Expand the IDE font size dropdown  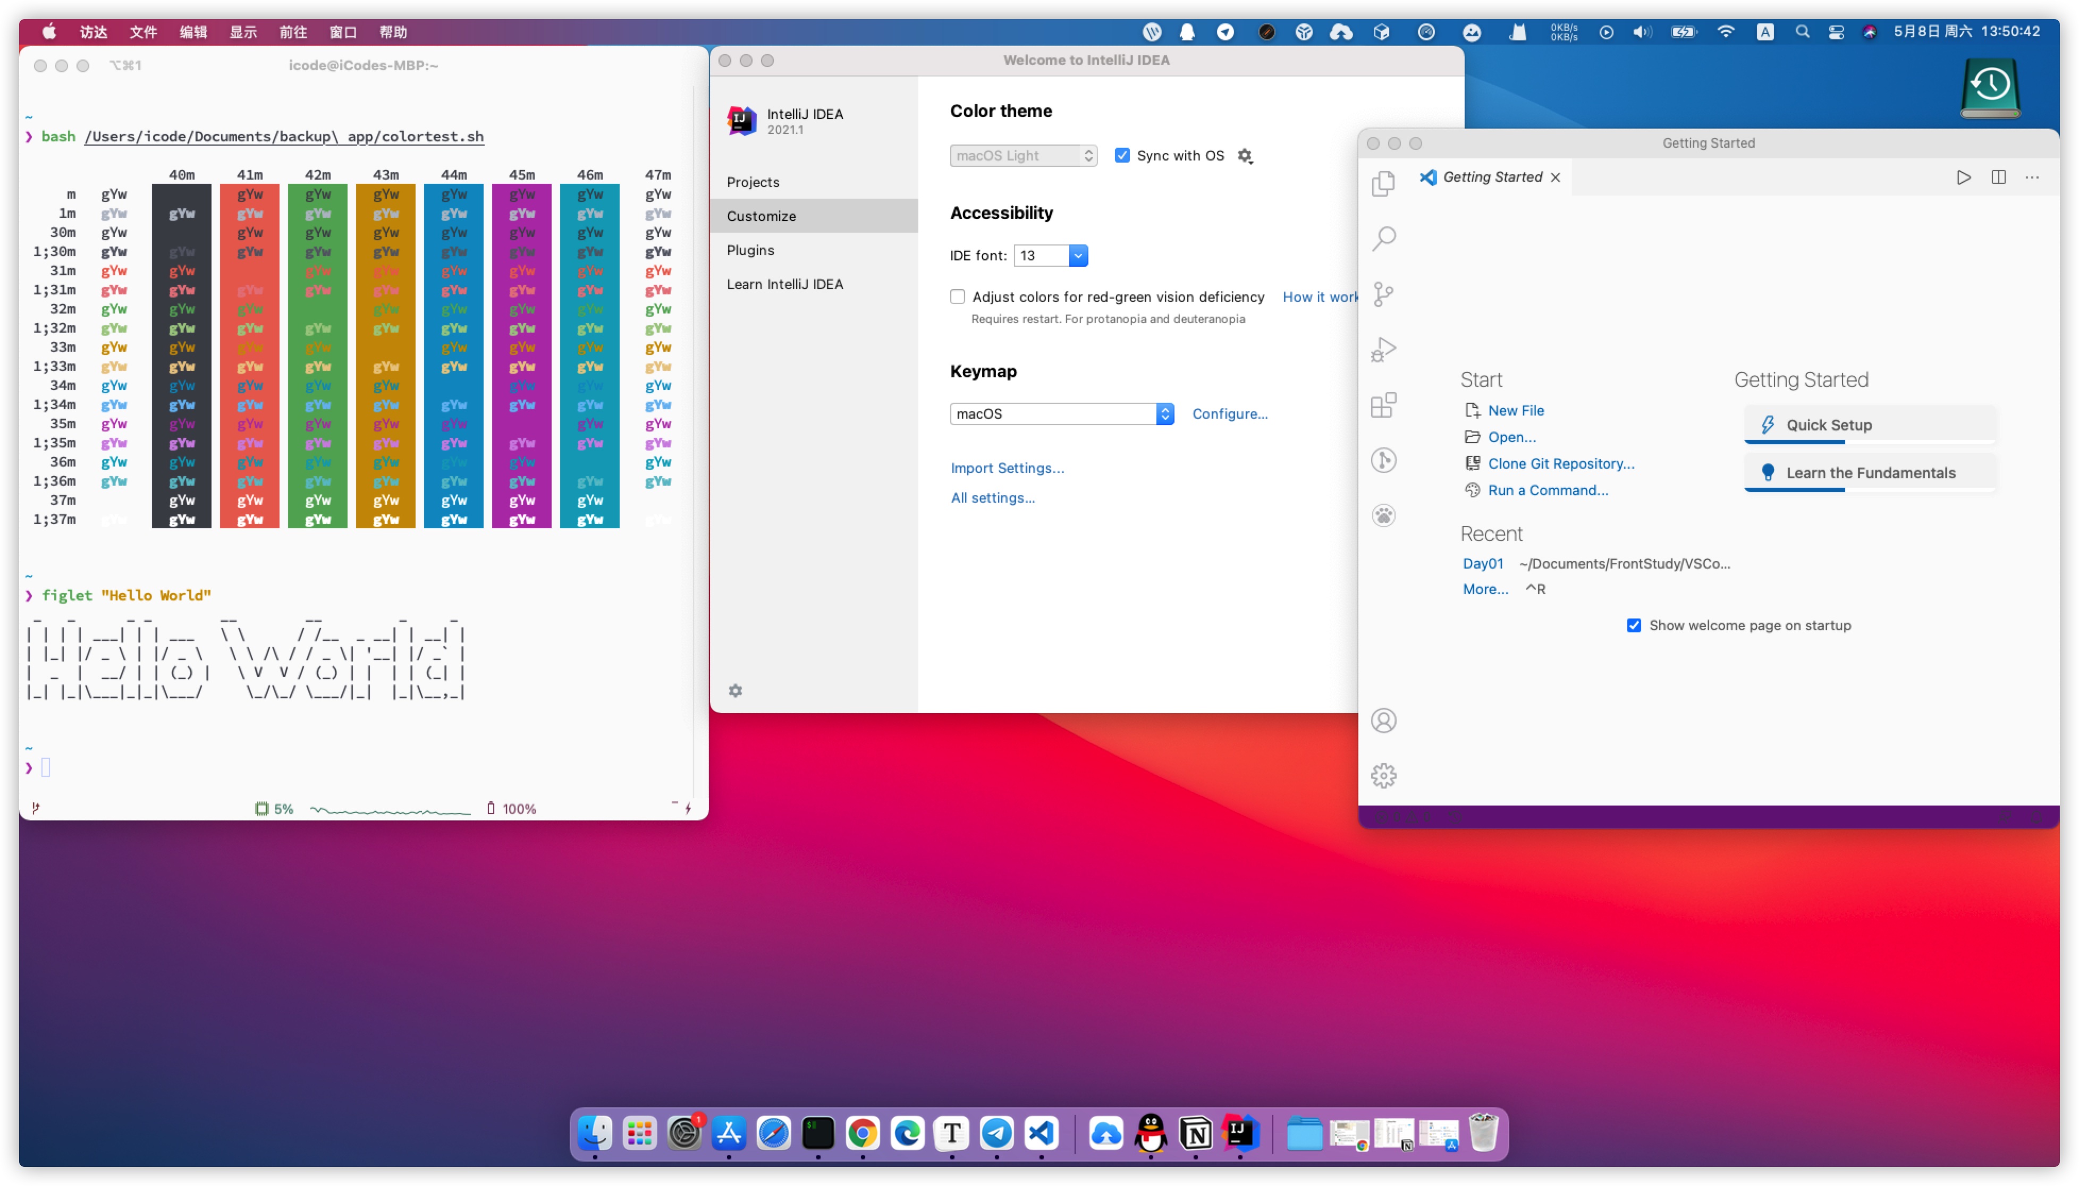tap(1077, 255)
